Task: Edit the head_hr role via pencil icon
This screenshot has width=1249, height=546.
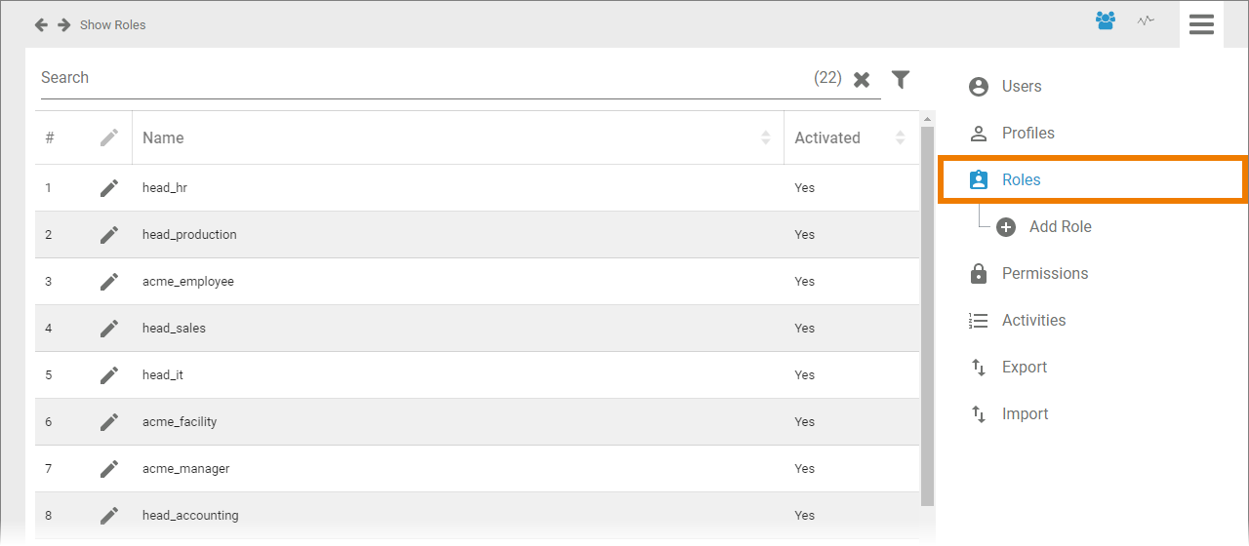Action: (x=109, y=188)
